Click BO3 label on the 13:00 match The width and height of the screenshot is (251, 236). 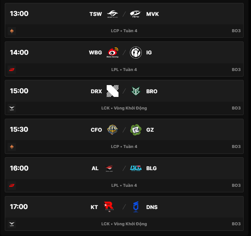(x=236, y=31)
